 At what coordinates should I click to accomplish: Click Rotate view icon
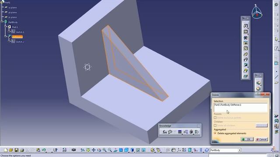(x=99, y=150)
